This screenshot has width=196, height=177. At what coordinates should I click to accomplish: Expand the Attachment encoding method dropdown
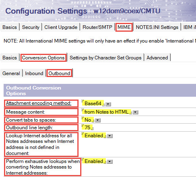click(108, 104)
